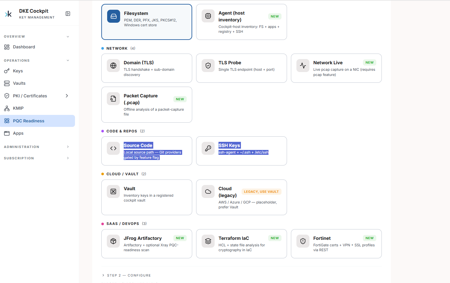The width and height of the screenshot is (450, 283).
Task: Open the Vaults page
Action: tap(37, 83)
